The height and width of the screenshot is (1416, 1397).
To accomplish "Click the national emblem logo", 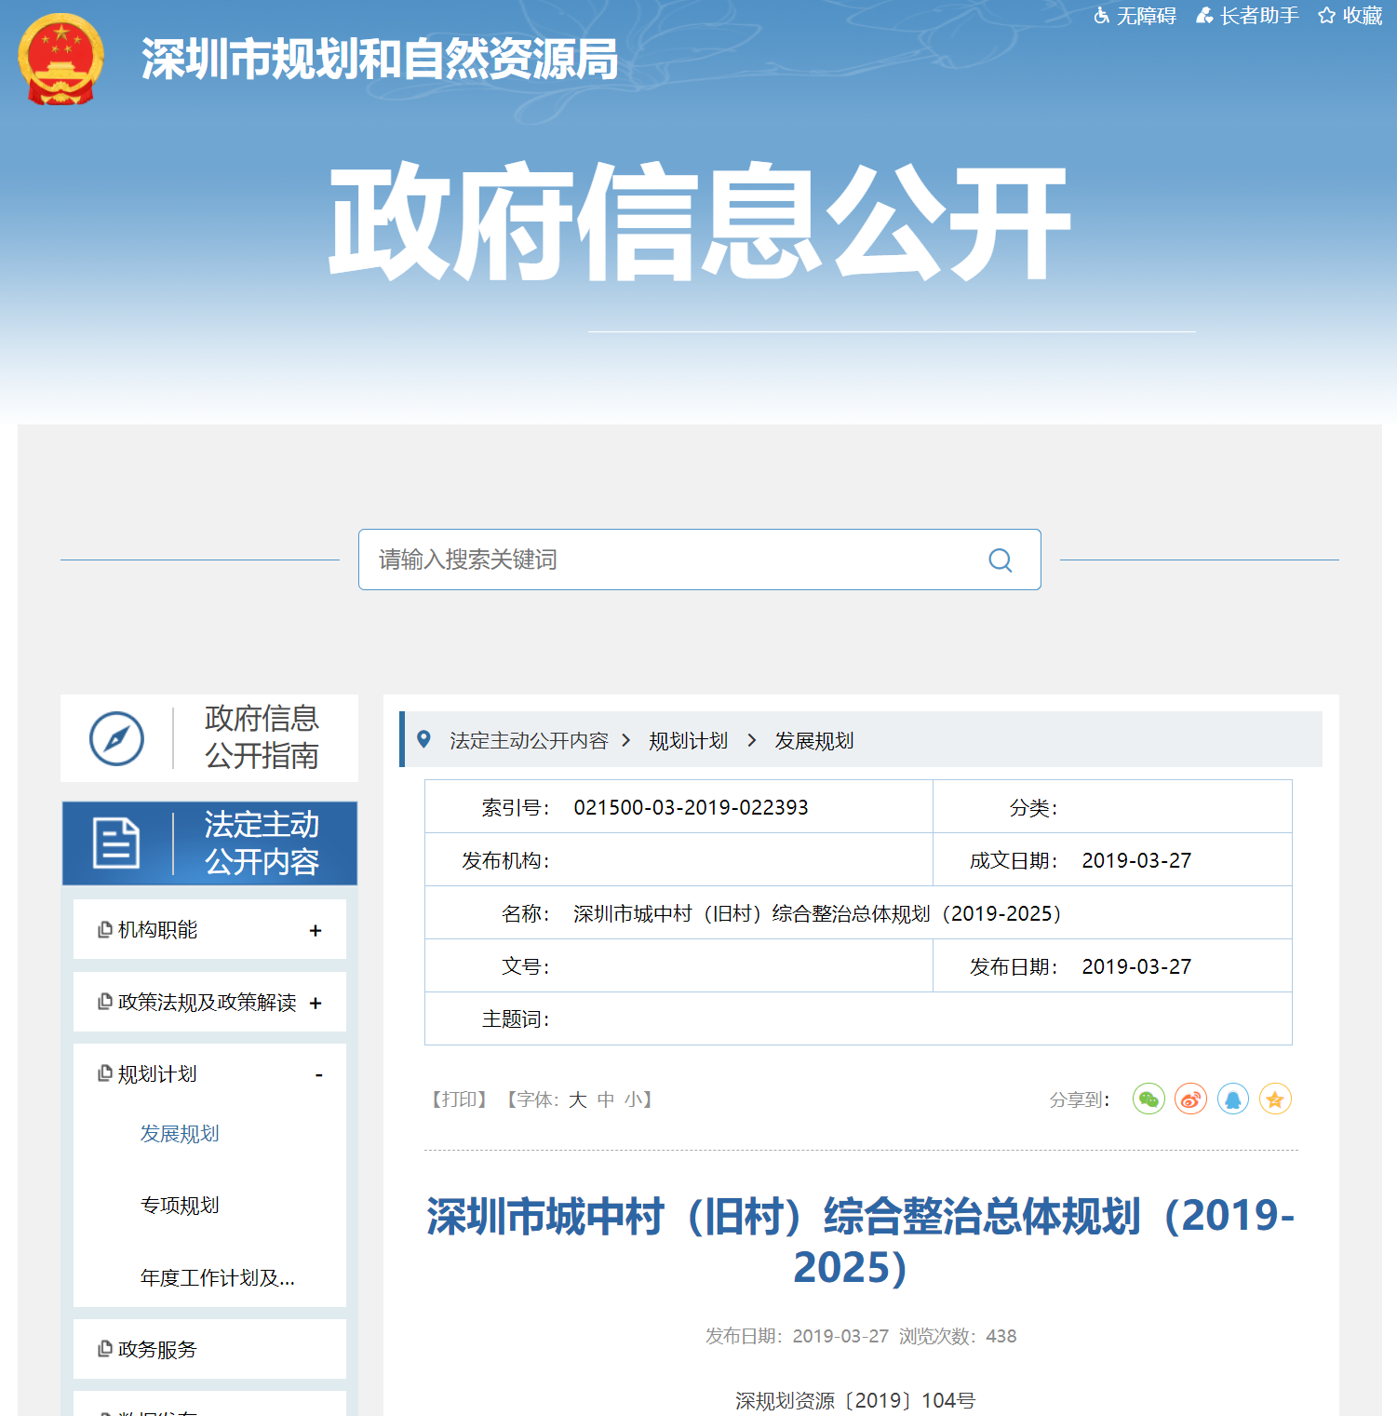I will [x=60, y=59].
